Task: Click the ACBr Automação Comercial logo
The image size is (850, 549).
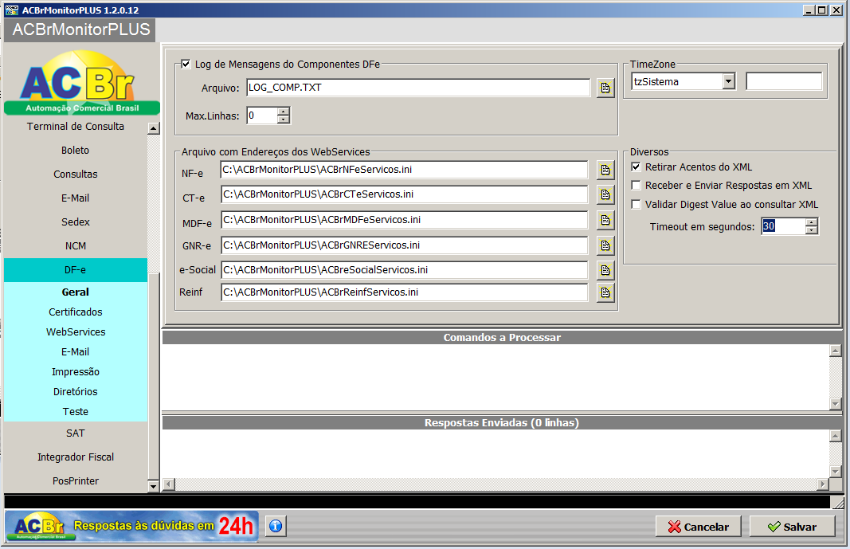Action: point(82,82)
